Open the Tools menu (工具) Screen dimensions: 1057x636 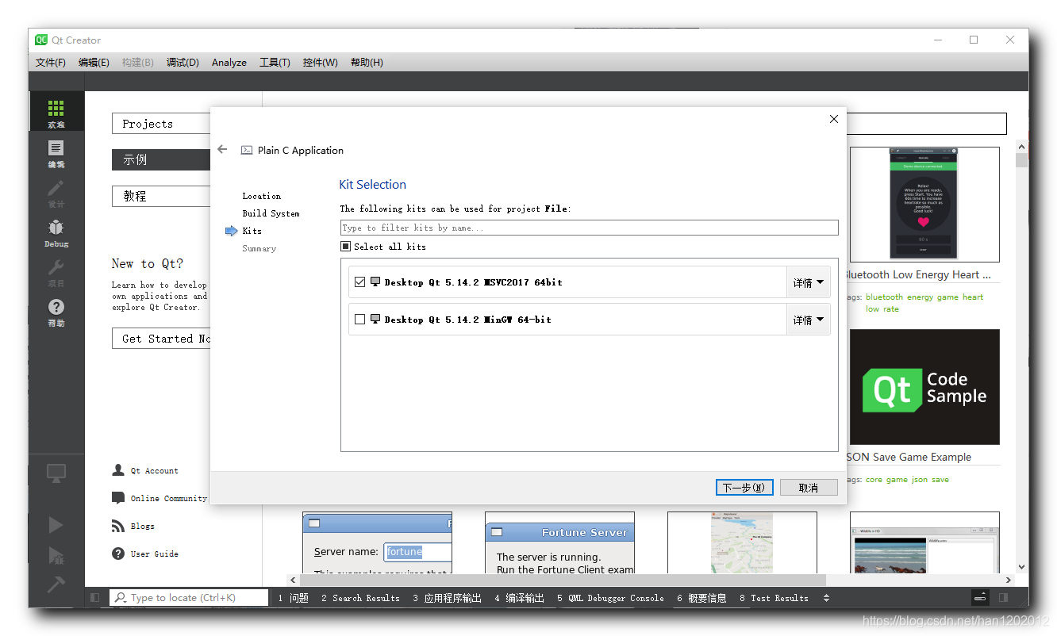(x=275, y=63)
